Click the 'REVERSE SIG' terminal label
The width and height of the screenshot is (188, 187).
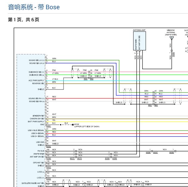38,83
